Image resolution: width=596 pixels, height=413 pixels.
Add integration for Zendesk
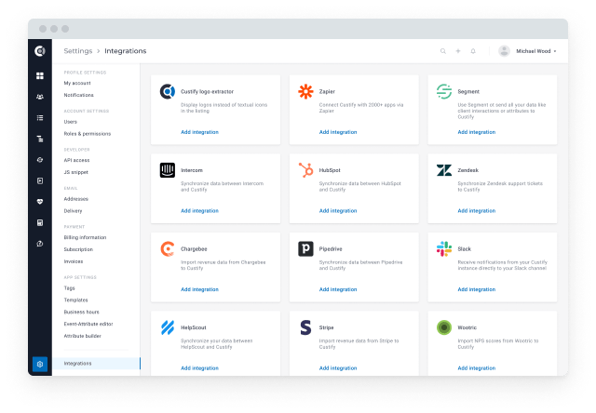476,210
